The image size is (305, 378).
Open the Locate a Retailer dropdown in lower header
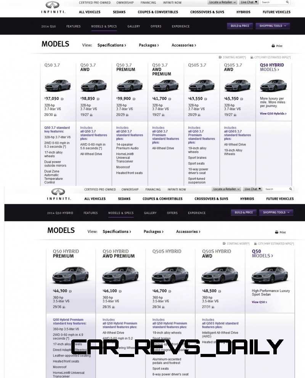click(226, 189)
